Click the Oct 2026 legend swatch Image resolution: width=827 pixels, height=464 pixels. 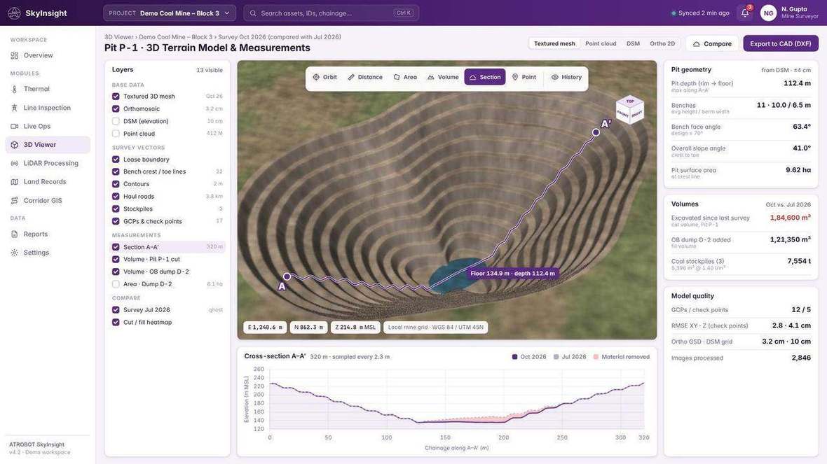(x=514, y=357)
